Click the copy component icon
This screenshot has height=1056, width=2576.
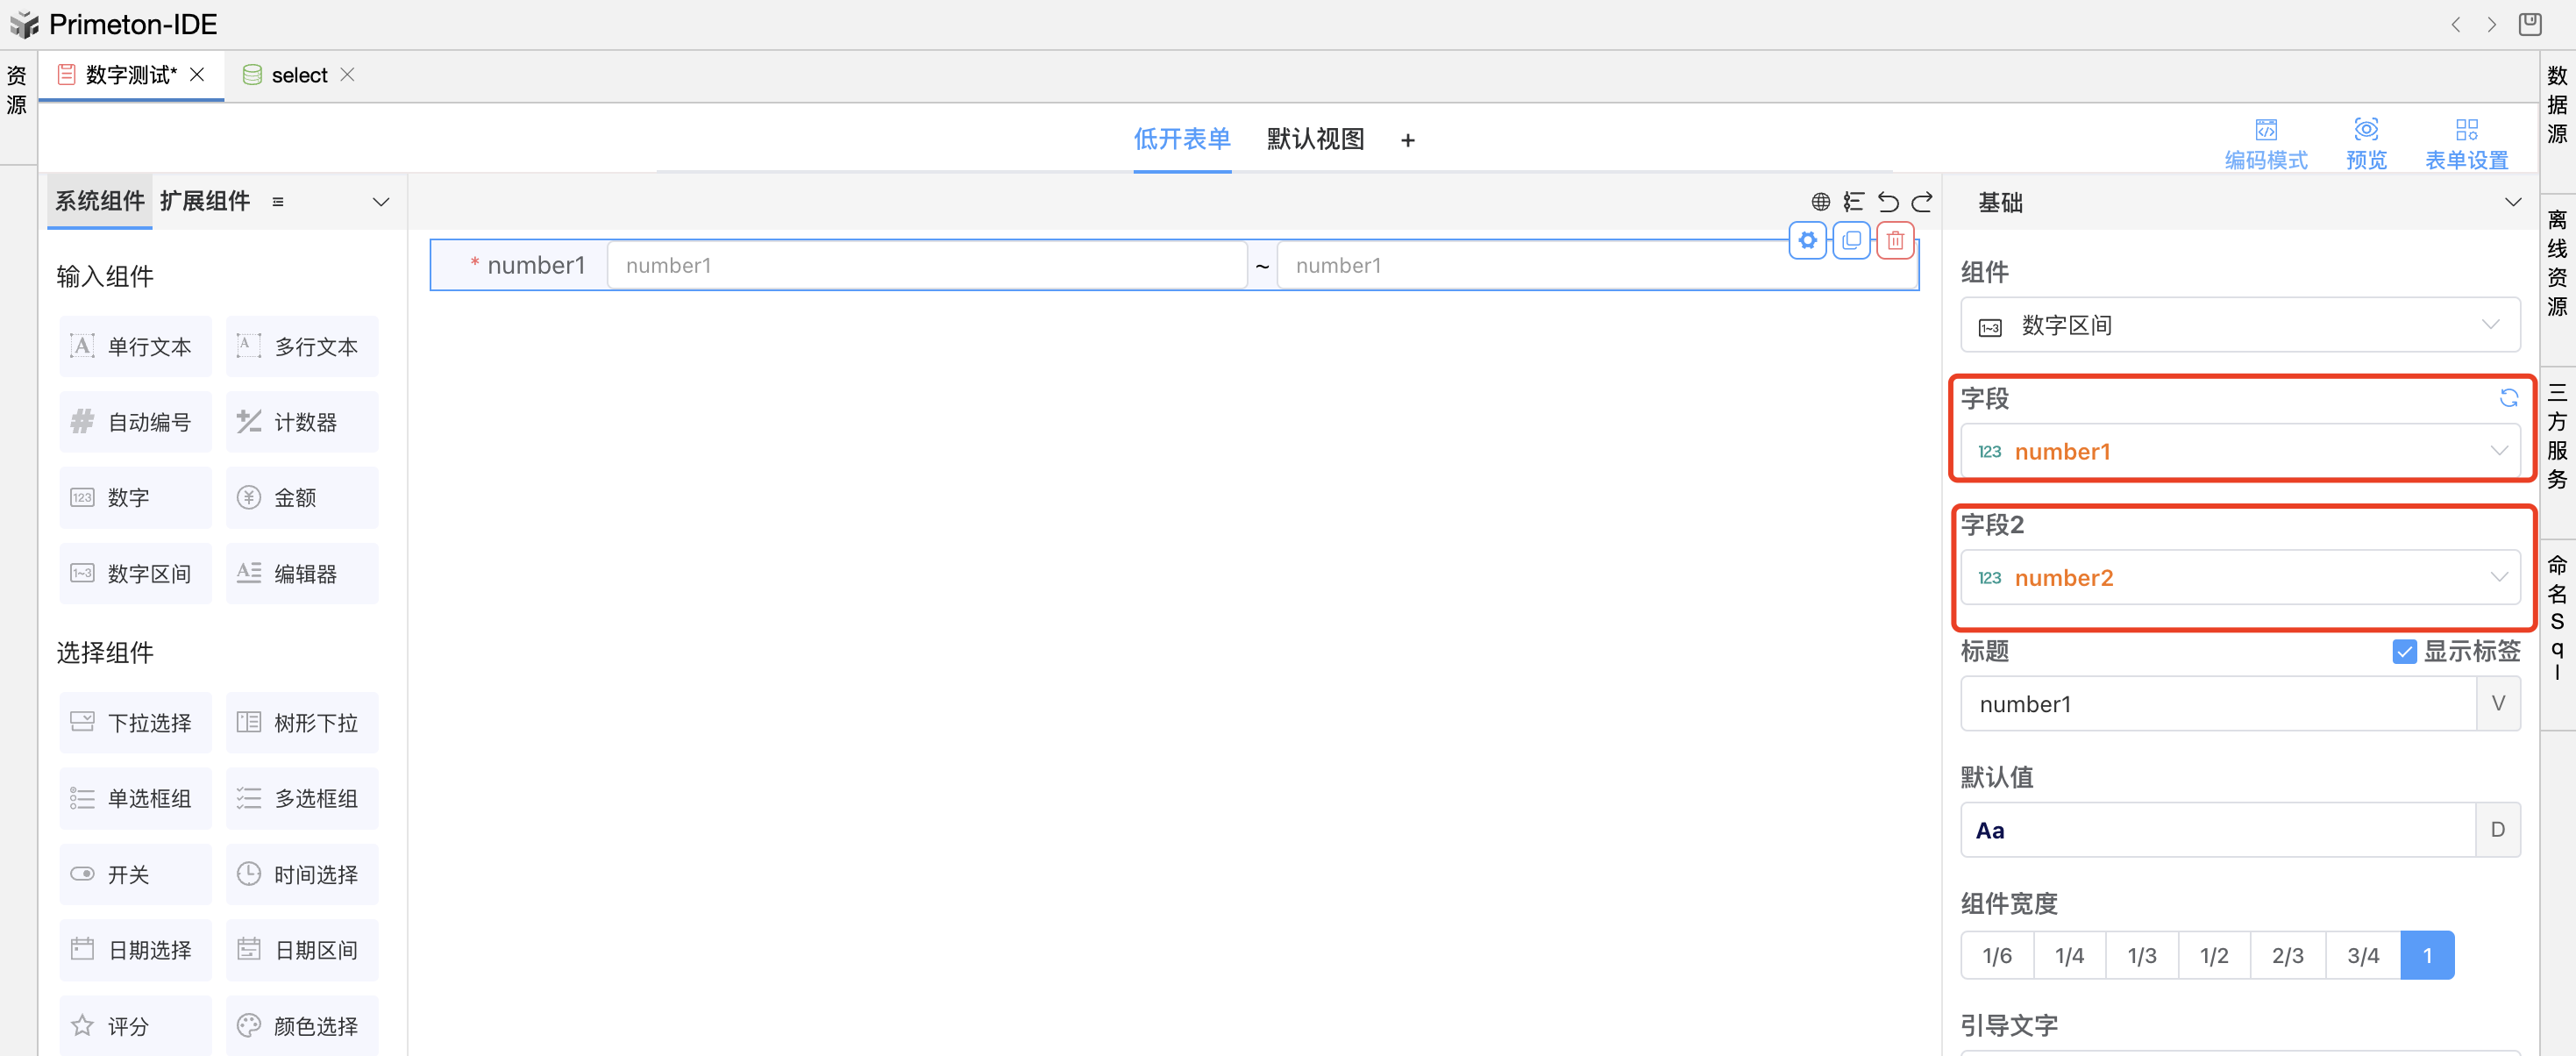click(1851, 241)
